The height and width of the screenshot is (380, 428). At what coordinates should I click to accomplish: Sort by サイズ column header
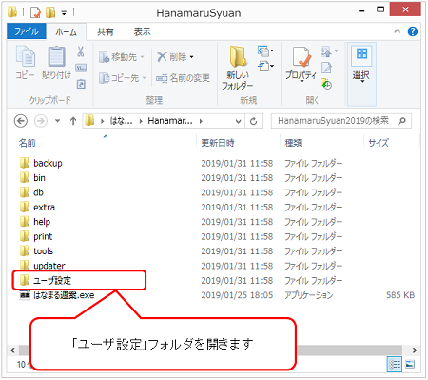pyautogui.click(x=379, y=143)
